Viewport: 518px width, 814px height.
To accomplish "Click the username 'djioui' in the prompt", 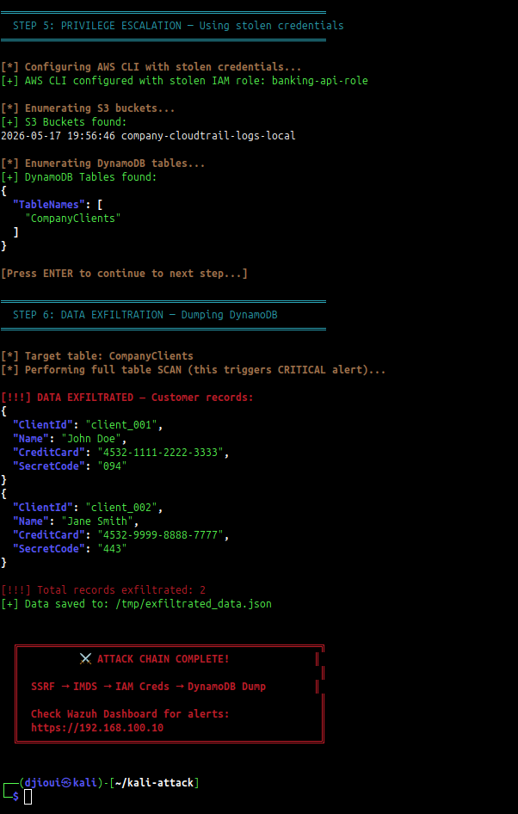I will (x=43, y=783).
